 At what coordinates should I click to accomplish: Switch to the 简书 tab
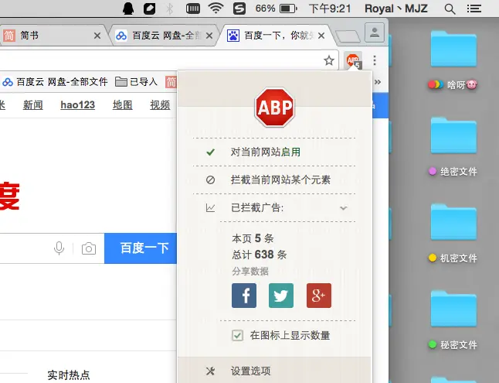click(53, 36)
